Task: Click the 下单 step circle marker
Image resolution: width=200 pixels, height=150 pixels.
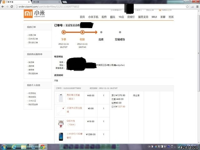Action: (x=64, y=32)
